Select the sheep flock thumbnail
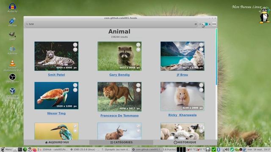Screen dimensions: 271x152 click(x=183, y=131)
